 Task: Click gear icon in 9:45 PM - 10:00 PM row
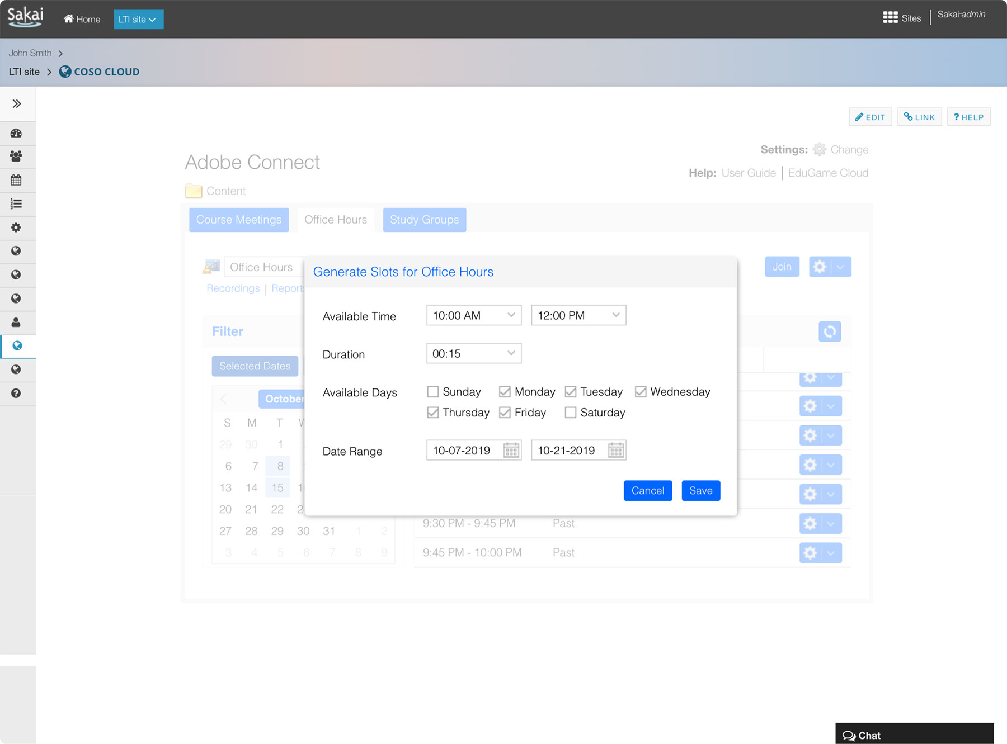pyautogui.click(x=810, y=553)
